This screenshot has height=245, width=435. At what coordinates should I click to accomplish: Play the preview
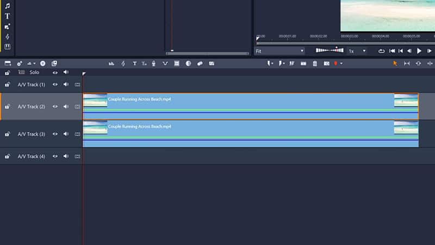point(419,51)
